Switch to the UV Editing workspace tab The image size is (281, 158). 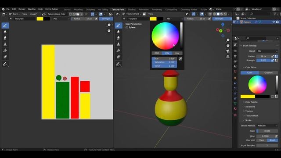(103, 10)
